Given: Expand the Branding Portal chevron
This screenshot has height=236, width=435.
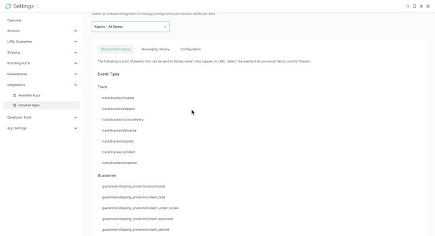Looking at the screenshot, I should tap(75, 63).
